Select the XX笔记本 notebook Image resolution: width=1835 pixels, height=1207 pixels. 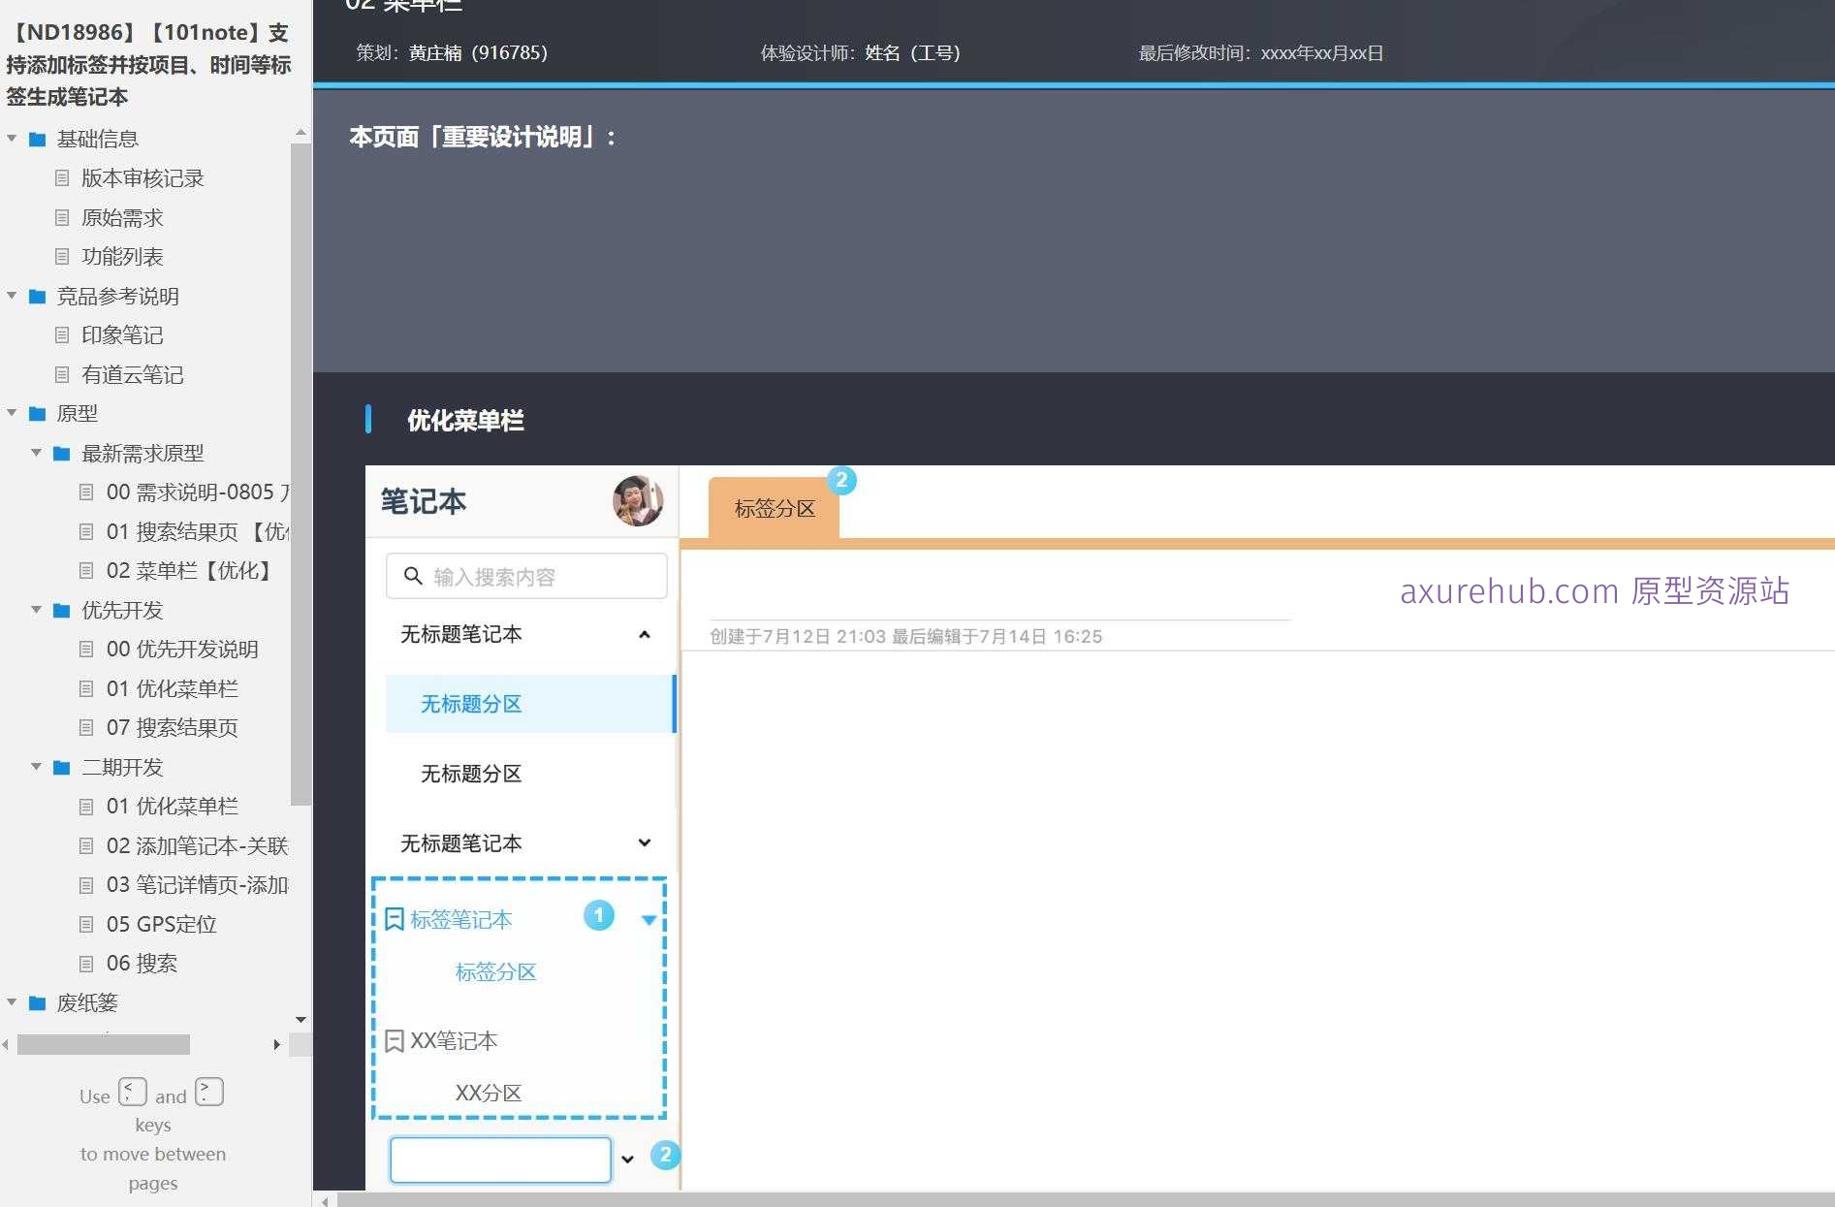pyautogui.click(x=454, y=1041)
